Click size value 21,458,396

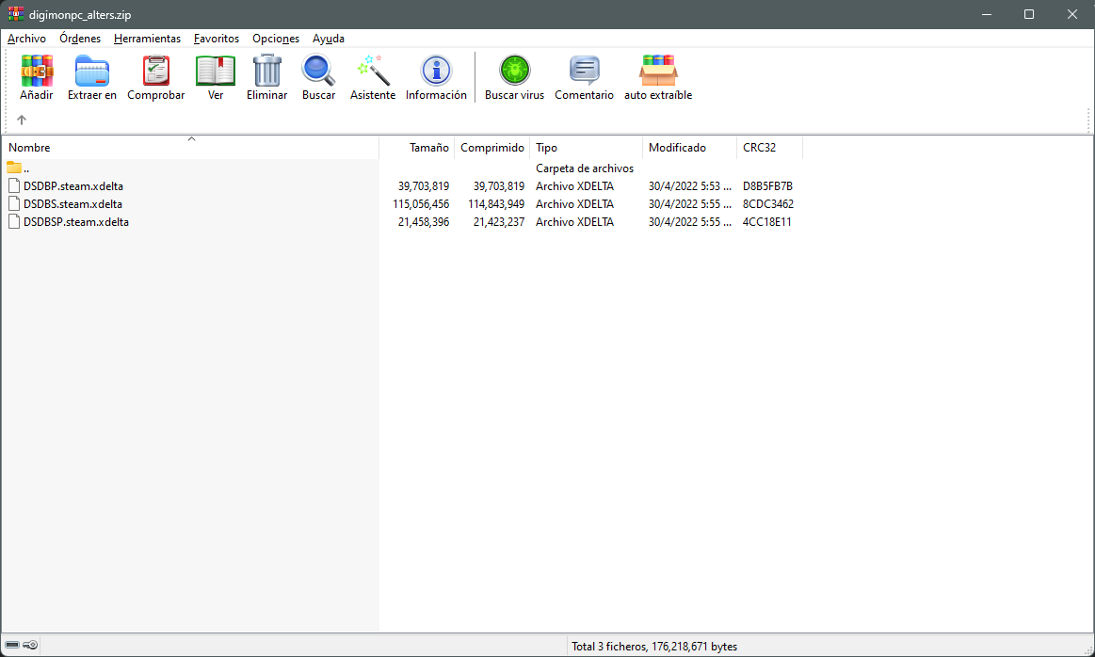(x=424, y=223)
